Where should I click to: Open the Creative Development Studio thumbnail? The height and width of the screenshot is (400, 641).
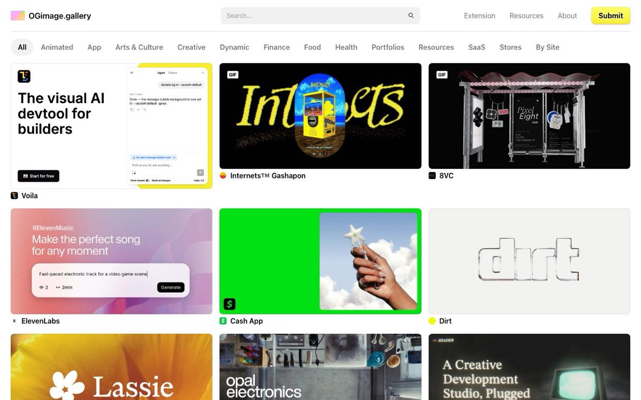529,367
